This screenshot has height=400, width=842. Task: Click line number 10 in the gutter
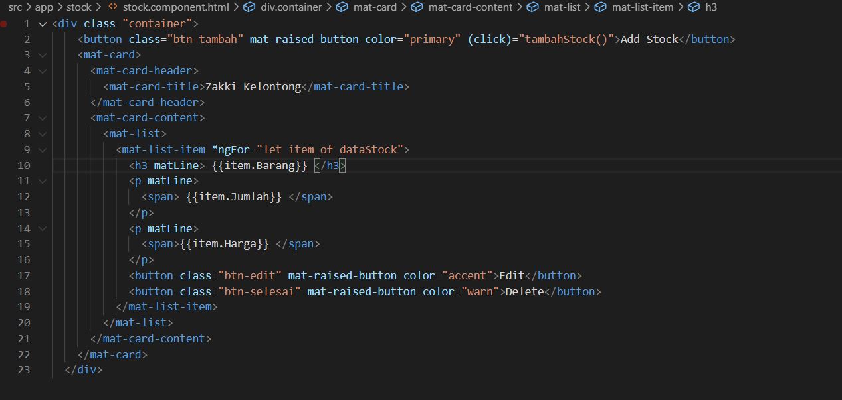pyautogui.click(x=24, y=165)
